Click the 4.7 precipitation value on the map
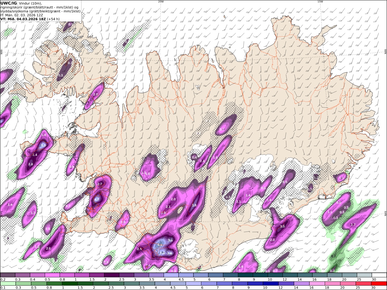 coord(97,199)
